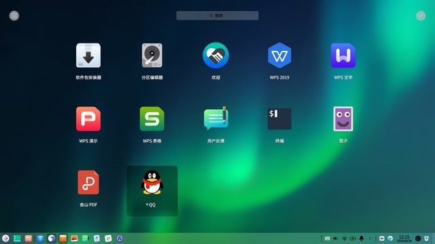Open the 茄子 Cheese camera app

343,119
